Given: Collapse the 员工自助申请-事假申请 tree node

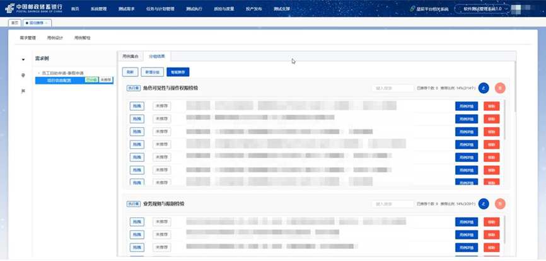Looking at the screenshot, I should [x=38, y=73].
